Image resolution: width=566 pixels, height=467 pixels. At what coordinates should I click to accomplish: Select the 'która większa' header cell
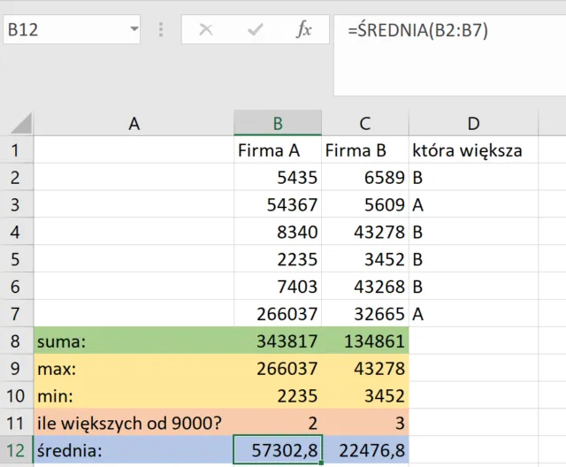click(474, 150)
